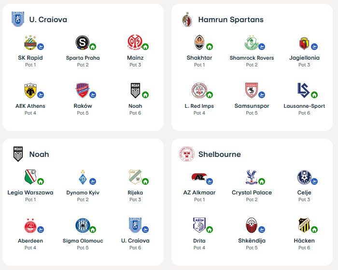This screenshot has height=270, width=338.
Task: Click the AEK Athens club crest
Action: [x=30, y=90]
